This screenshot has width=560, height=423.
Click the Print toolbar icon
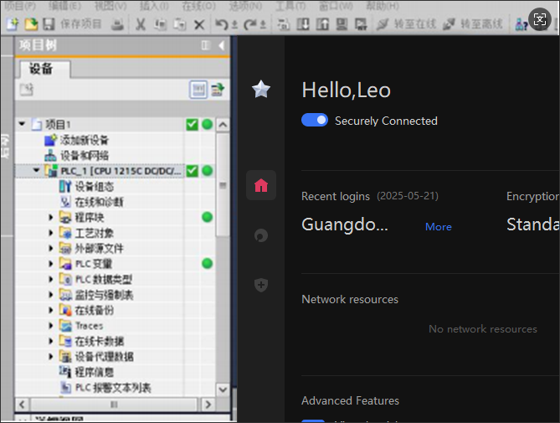tap(117, 24)
